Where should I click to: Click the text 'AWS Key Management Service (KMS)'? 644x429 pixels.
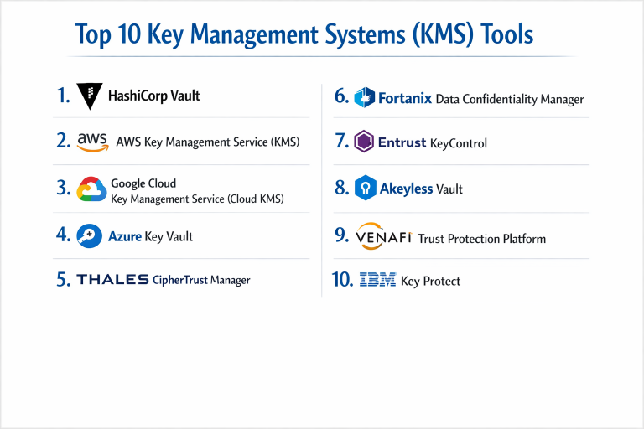[x=208, y=142]
